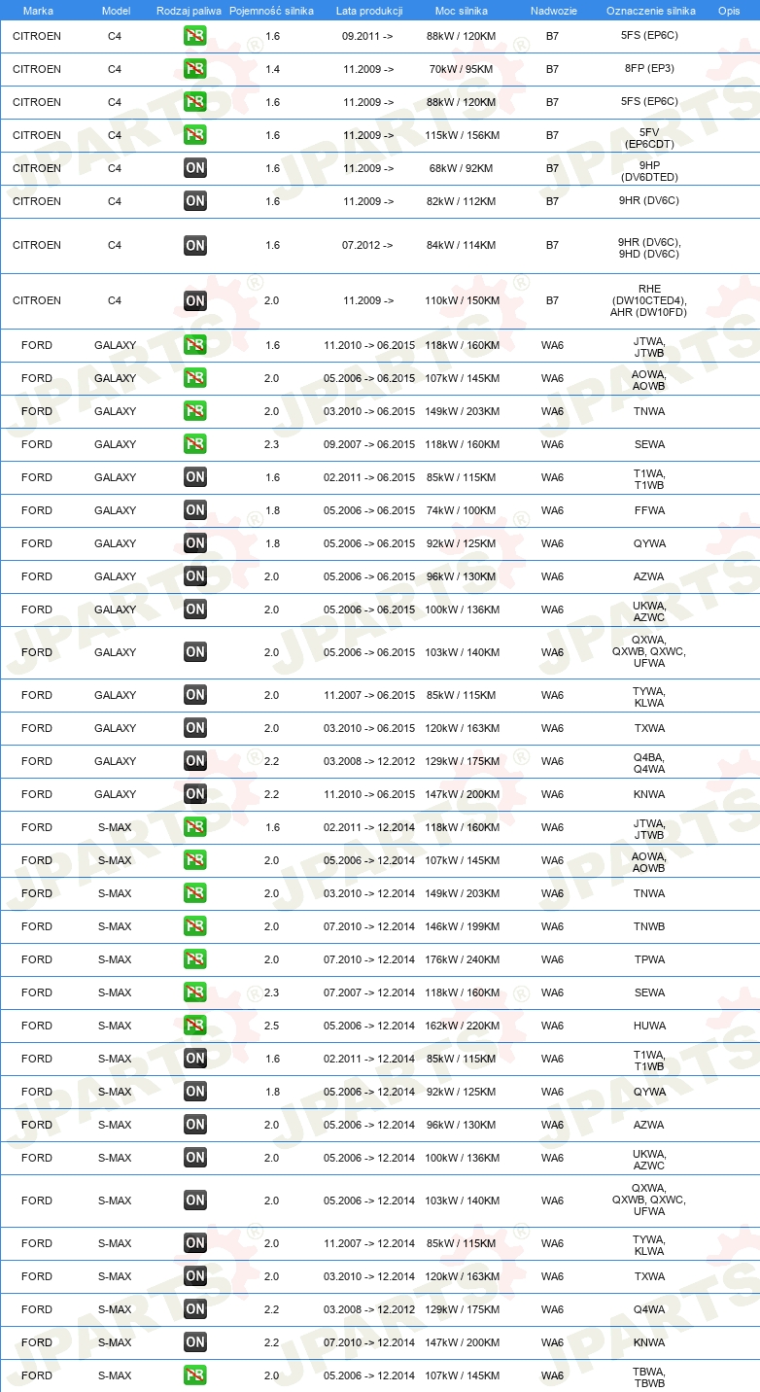Select S-MAX engine code T1WA, T1WB cell
This screenshot has height=1392, width=760.
point(649,1061)
